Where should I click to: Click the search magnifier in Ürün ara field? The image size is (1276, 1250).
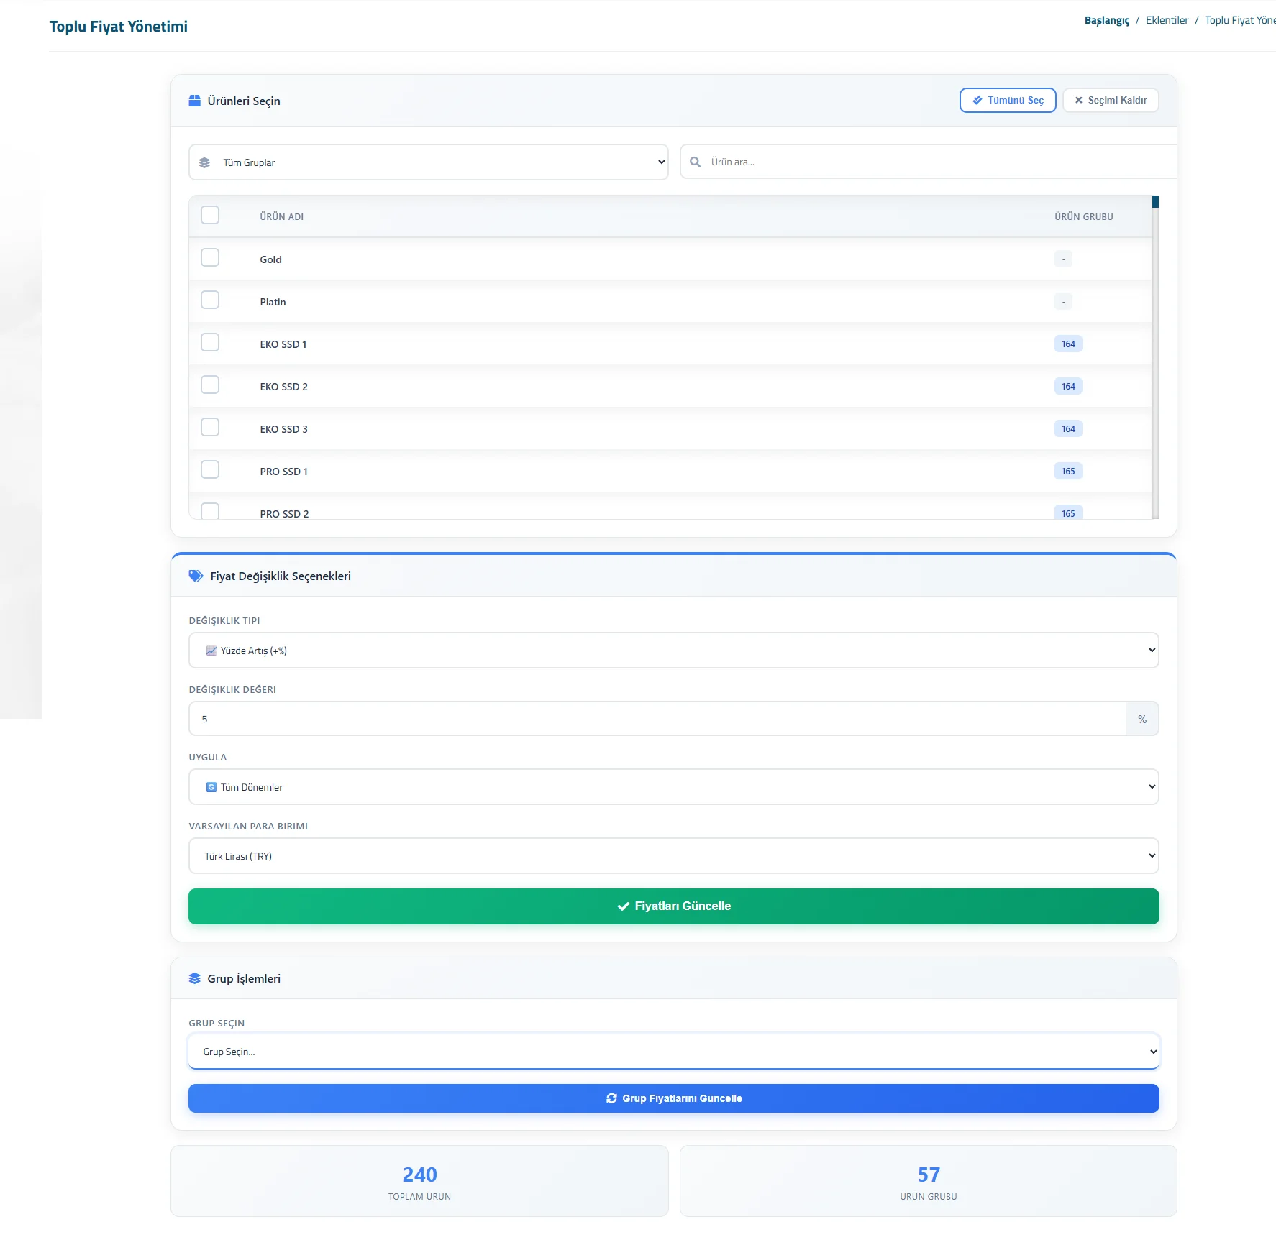(x=695, y=162)
